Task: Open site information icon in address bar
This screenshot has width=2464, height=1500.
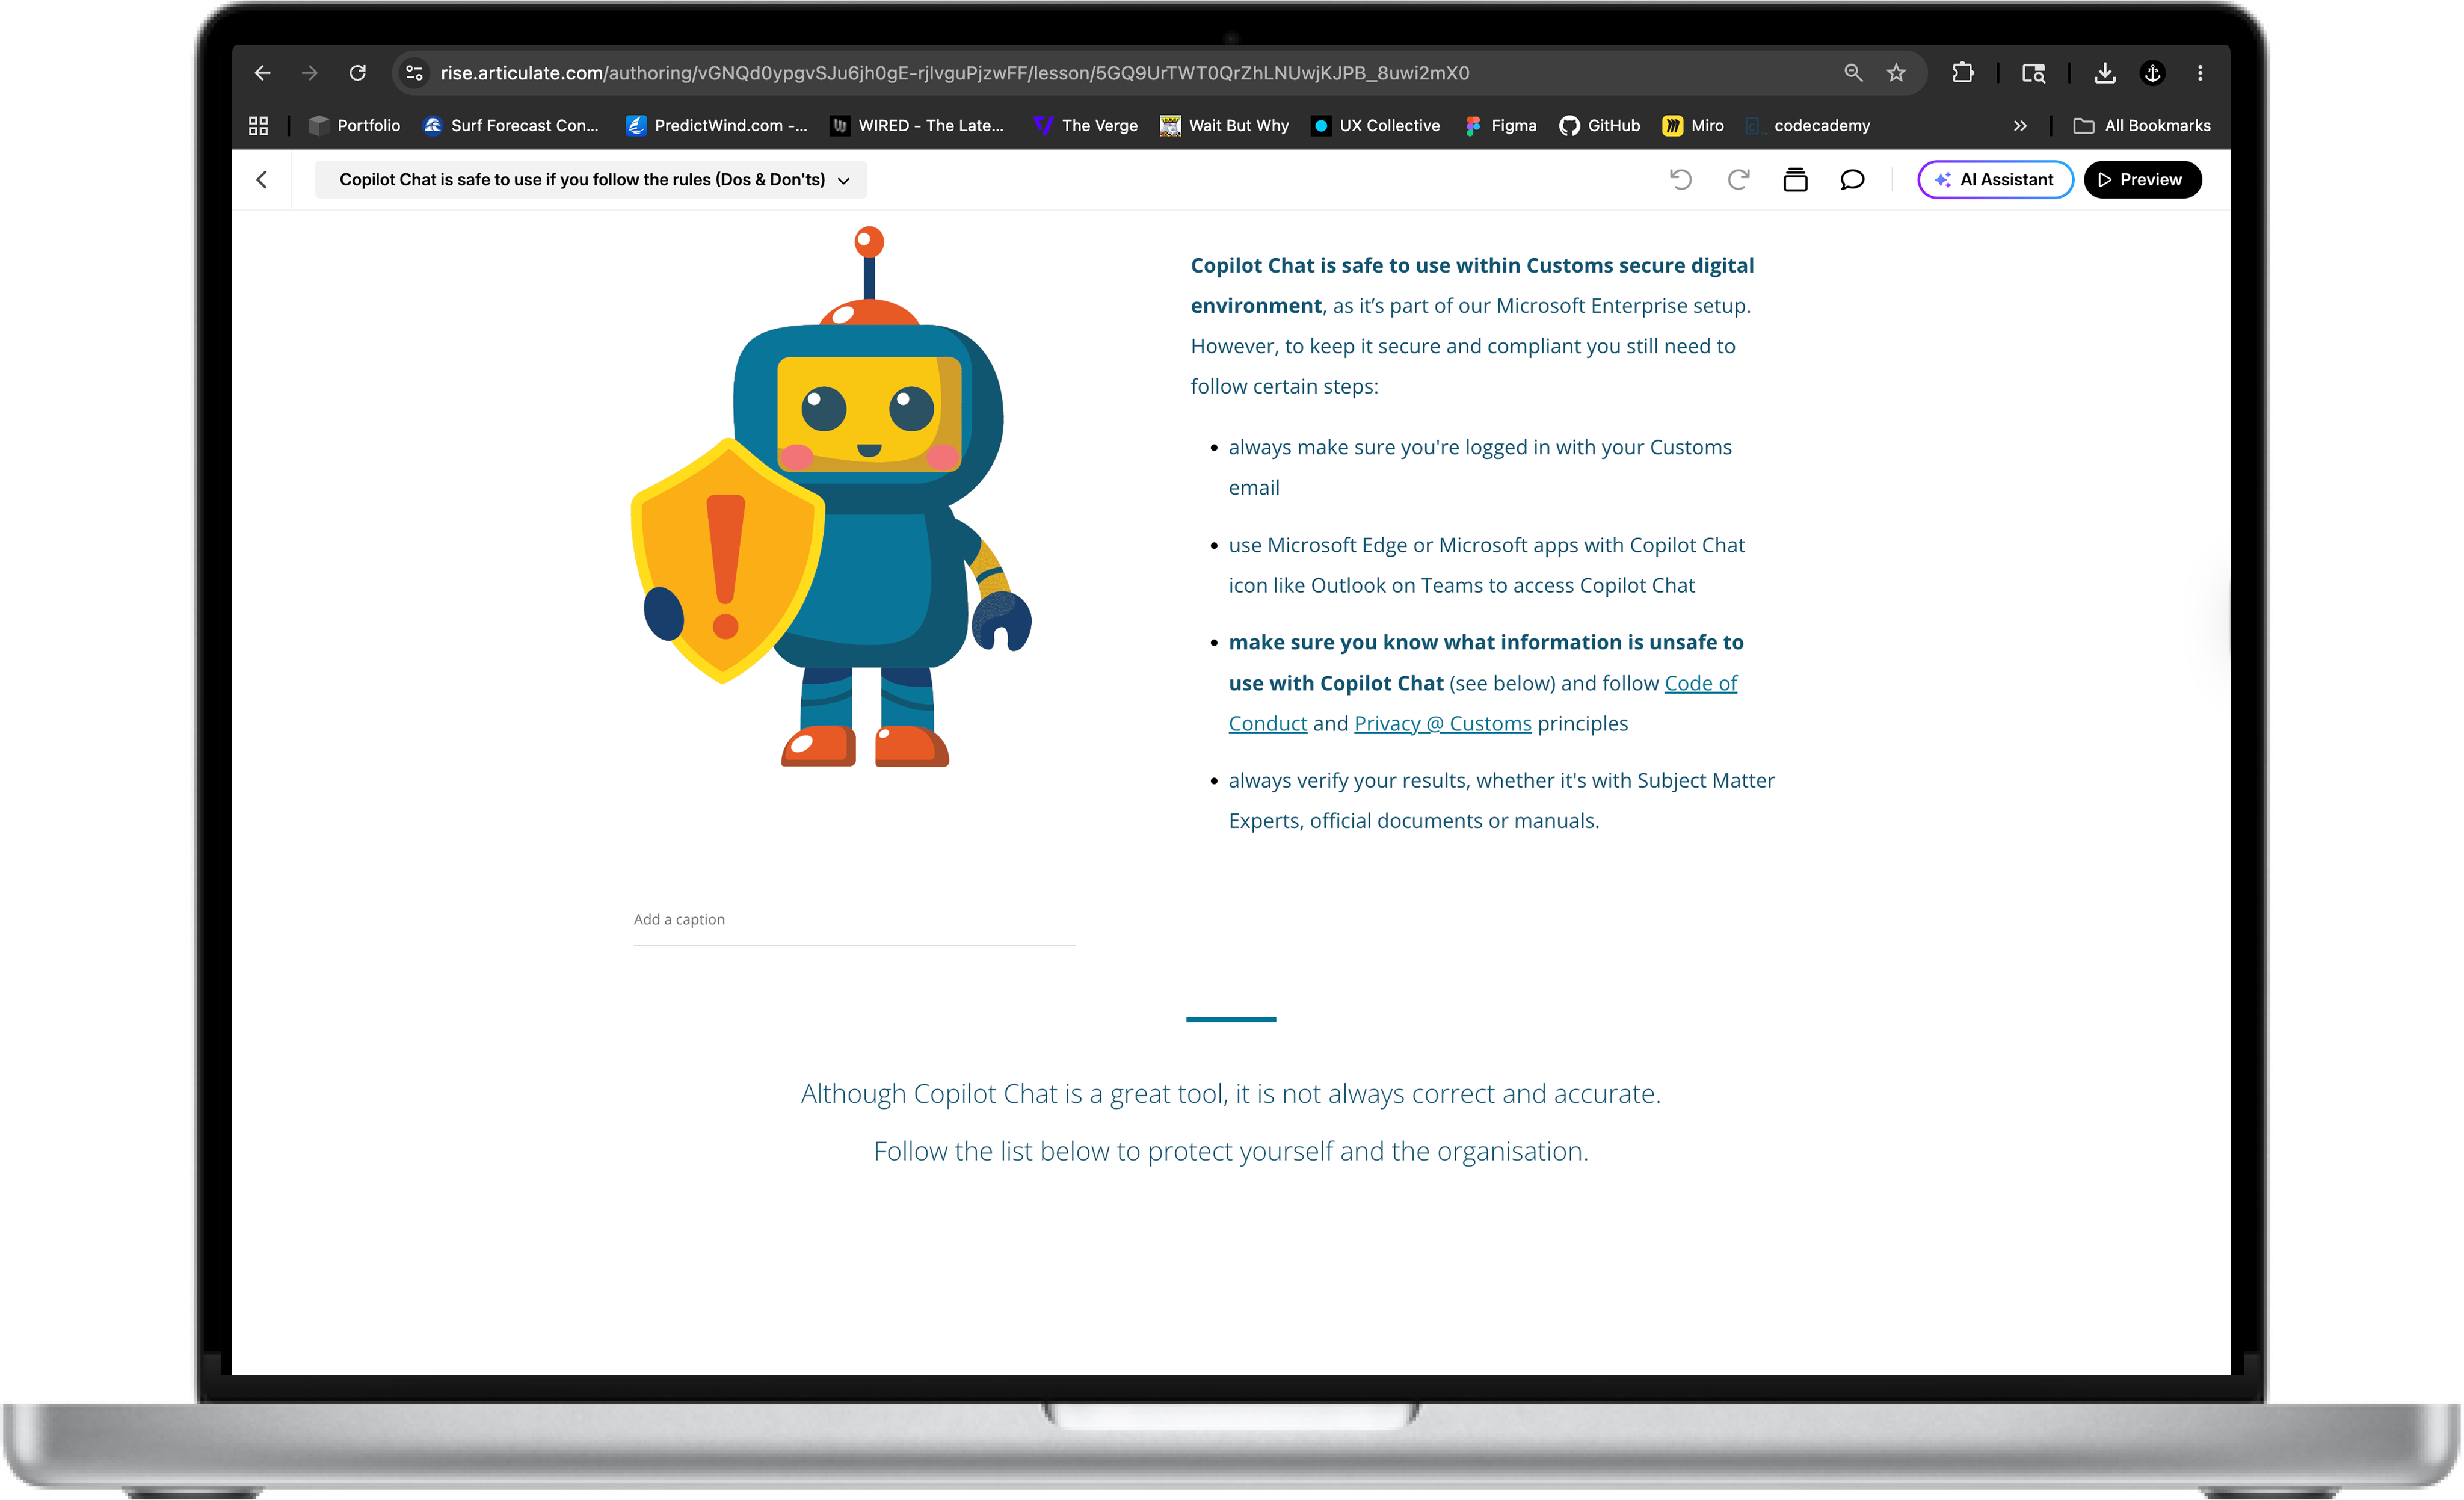Action: coord(414,73)
